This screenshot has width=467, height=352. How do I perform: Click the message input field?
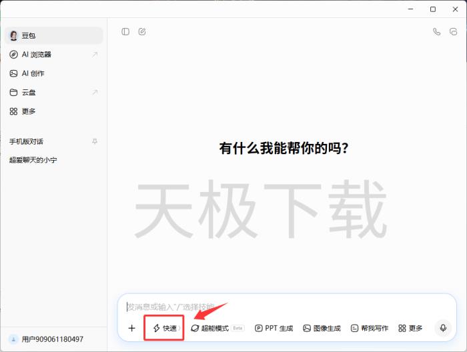point(280,307)
